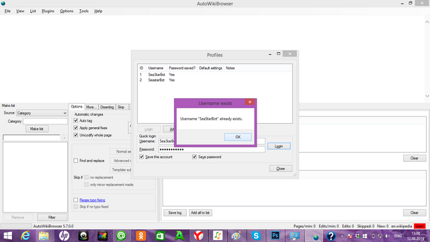The height and width of the screenshot is (242, 430).
Task: Click the Make list button
Action: point(37,128)
